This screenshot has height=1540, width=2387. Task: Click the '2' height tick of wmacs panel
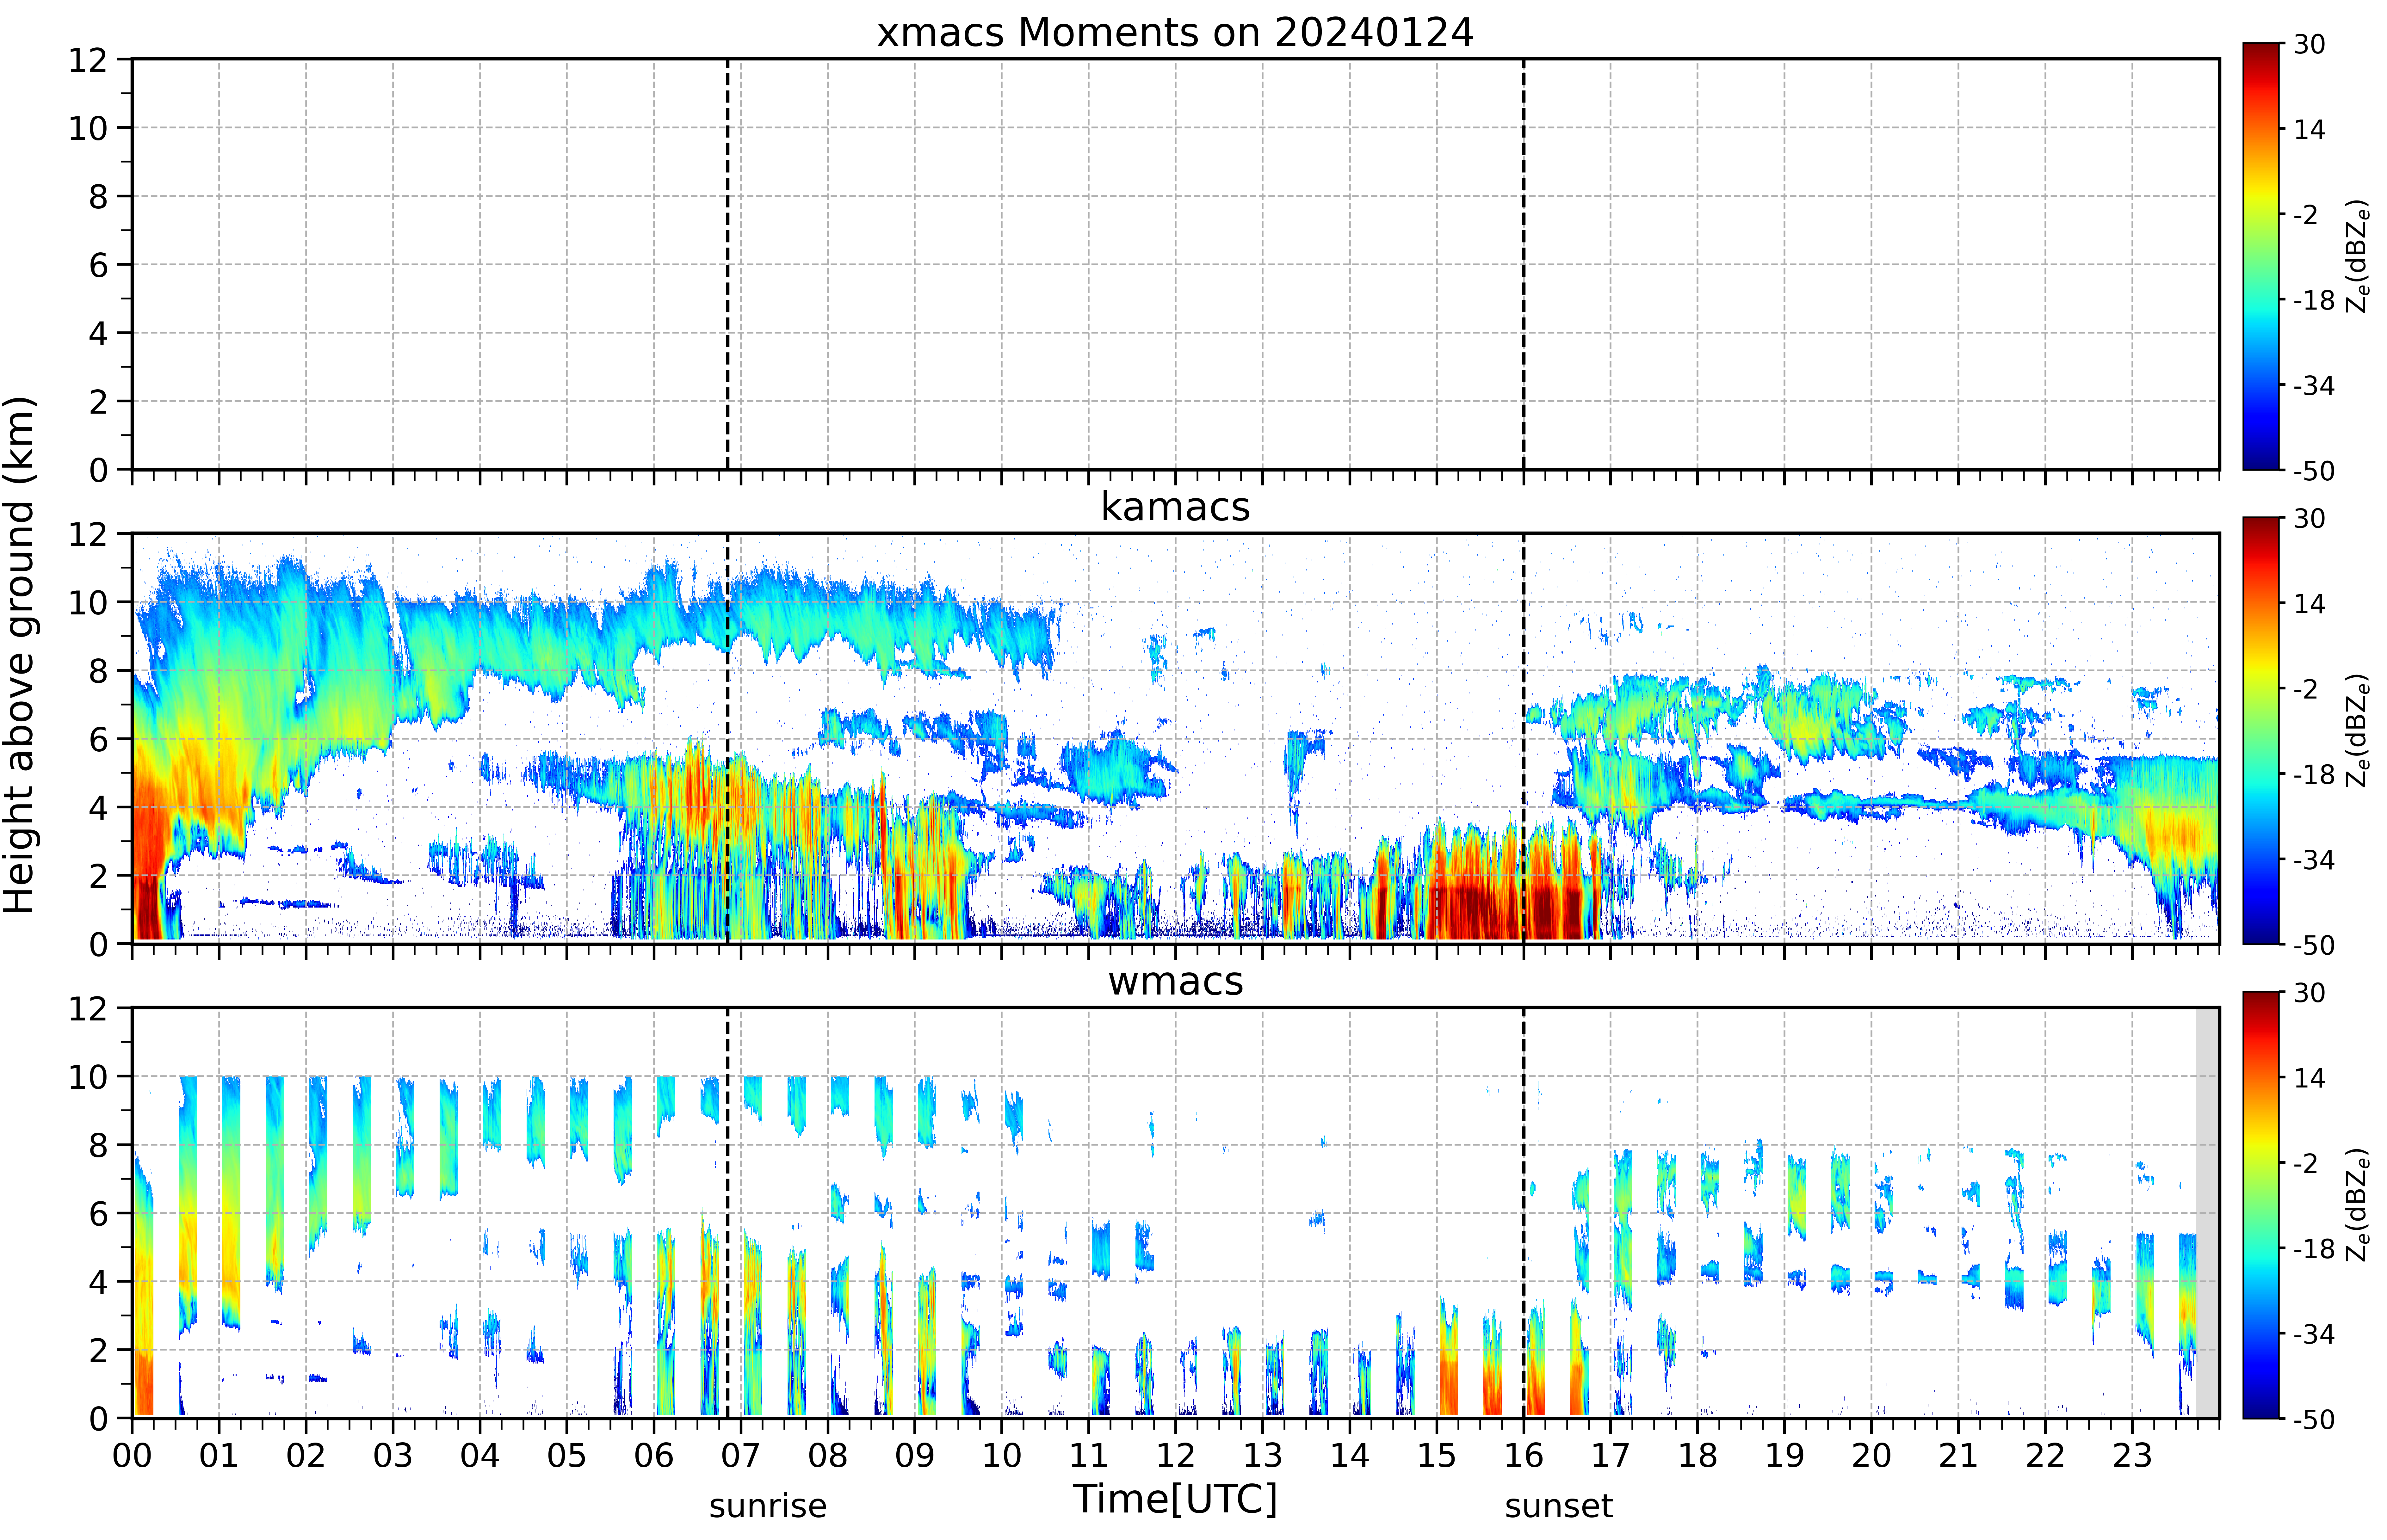tap(98, 1350)
